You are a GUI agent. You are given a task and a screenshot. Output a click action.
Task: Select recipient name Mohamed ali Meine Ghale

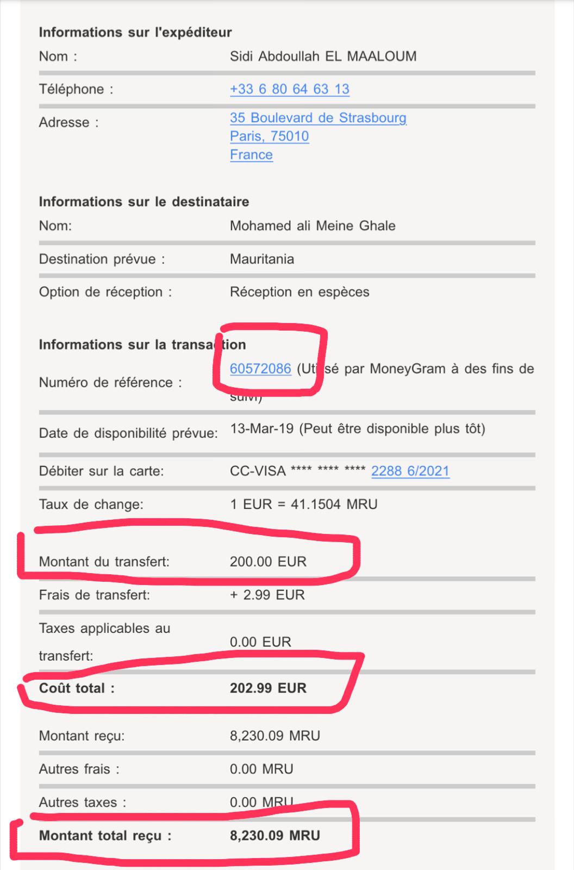pyautogui.click(x=313, y=226)
